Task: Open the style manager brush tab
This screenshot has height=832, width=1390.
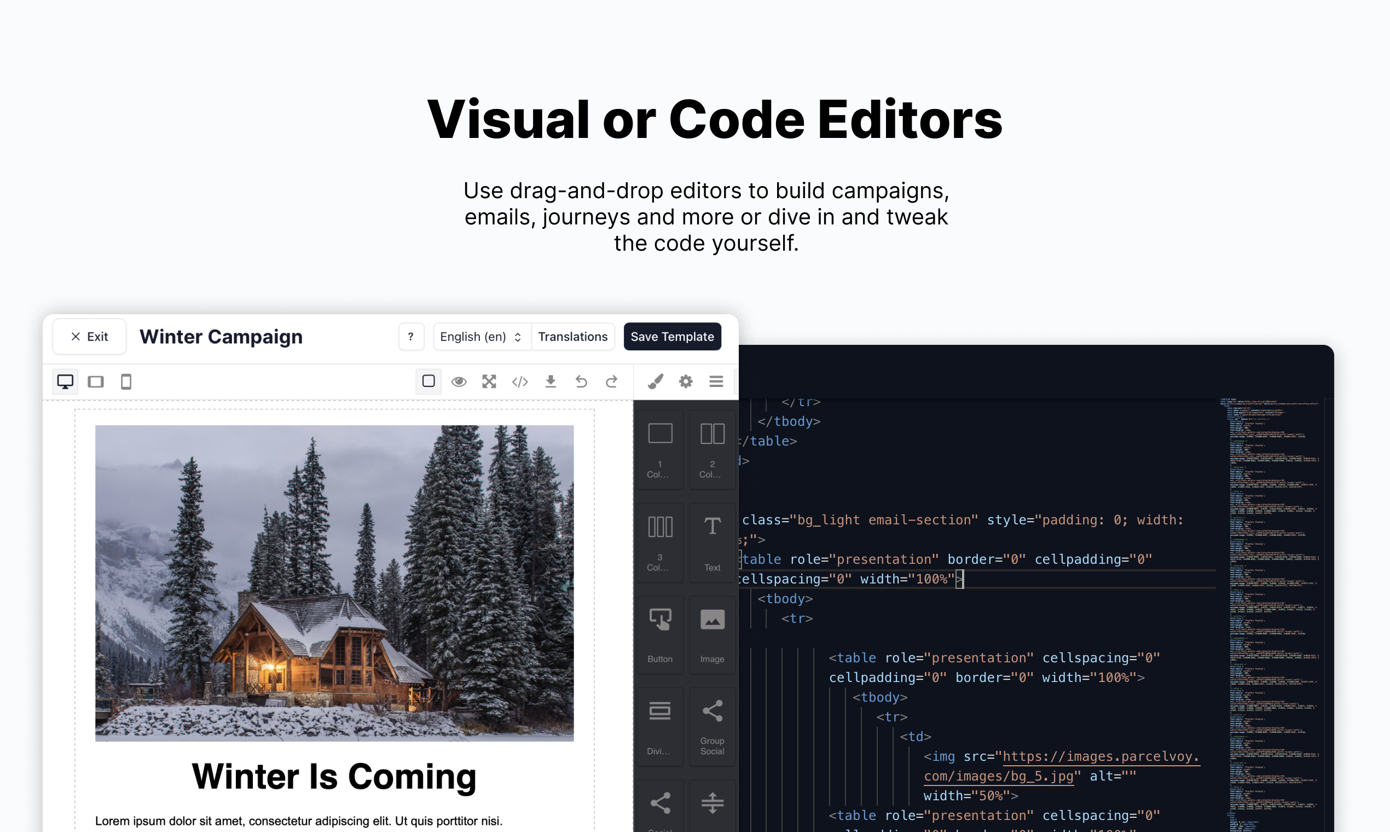Action: [x=655, y=382]
